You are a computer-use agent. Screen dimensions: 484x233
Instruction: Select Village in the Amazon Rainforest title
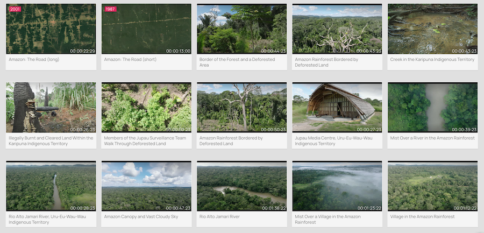422,217
